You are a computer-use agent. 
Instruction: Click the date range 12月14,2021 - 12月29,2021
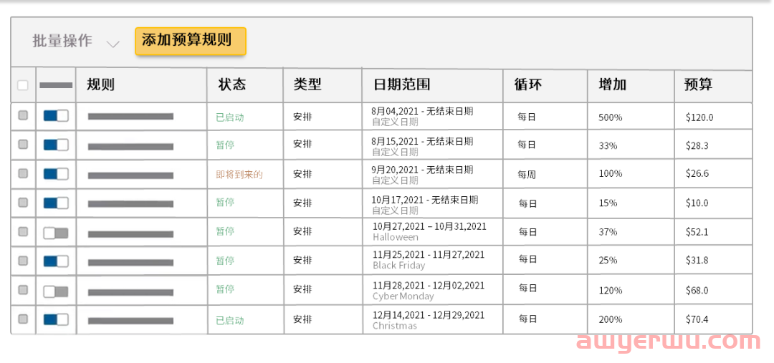(x=429, y=315)
